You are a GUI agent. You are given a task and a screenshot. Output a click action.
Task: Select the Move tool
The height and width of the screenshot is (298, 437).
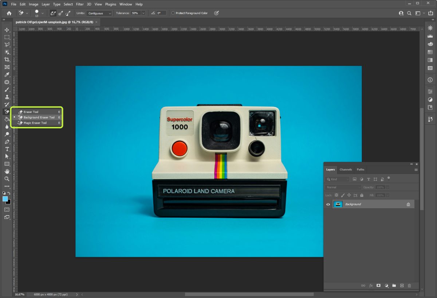coord(7,30)
